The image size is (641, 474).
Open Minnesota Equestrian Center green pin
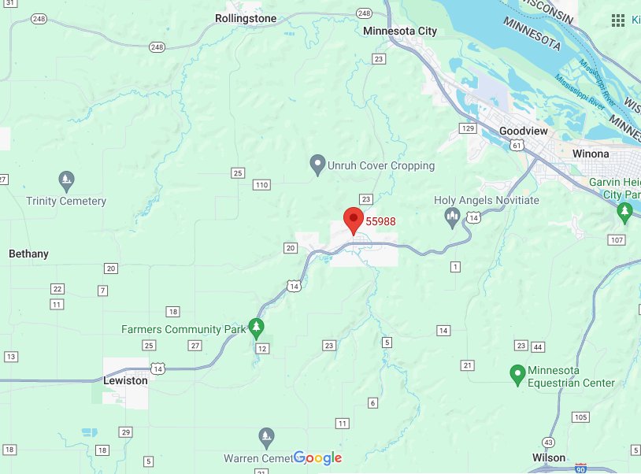pyautogui.click(x=517, y=376)
